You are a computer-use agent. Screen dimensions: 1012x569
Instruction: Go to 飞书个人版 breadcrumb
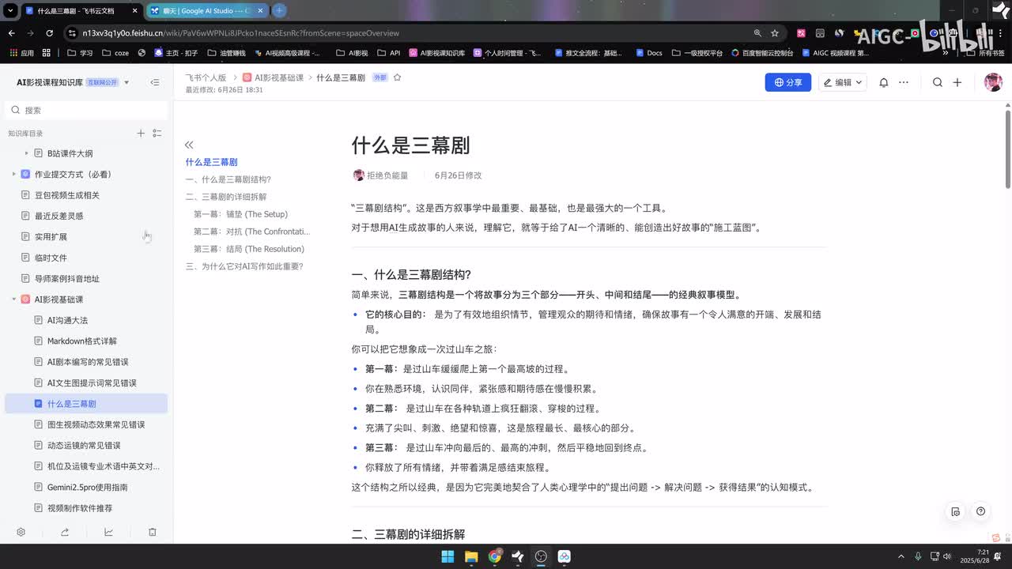click(x=206, y=77)
